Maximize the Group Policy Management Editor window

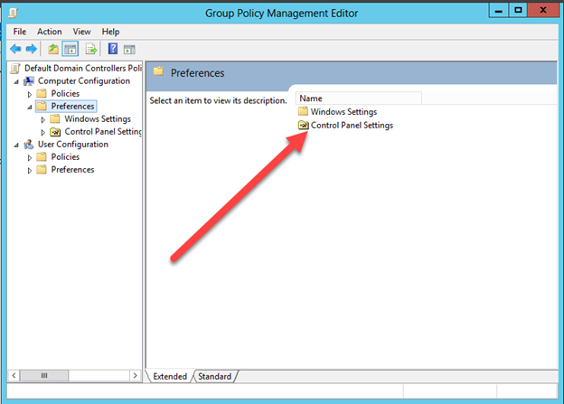pos(518,11)
